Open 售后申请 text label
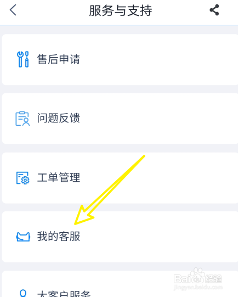 59,59
